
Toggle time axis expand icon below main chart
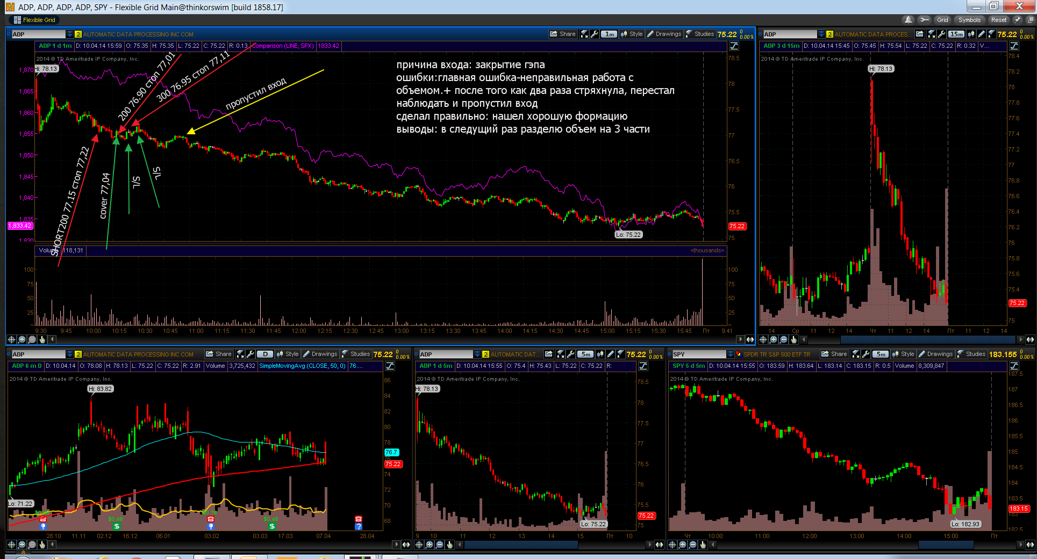pyautogui.click(x=750, y=339)
